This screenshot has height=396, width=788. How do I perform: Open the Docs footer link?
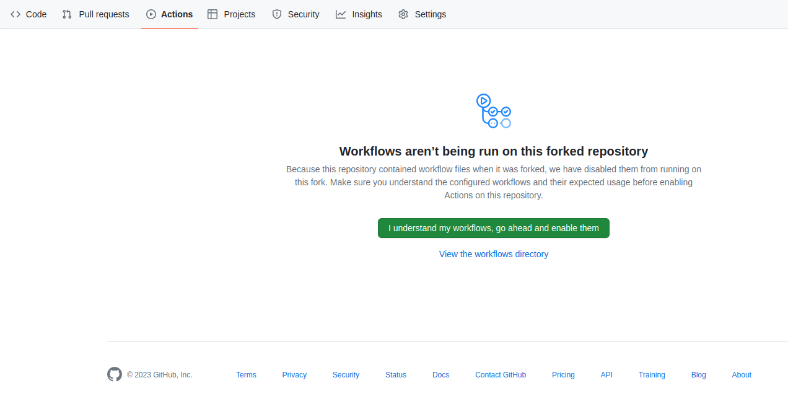coord(441,375)
